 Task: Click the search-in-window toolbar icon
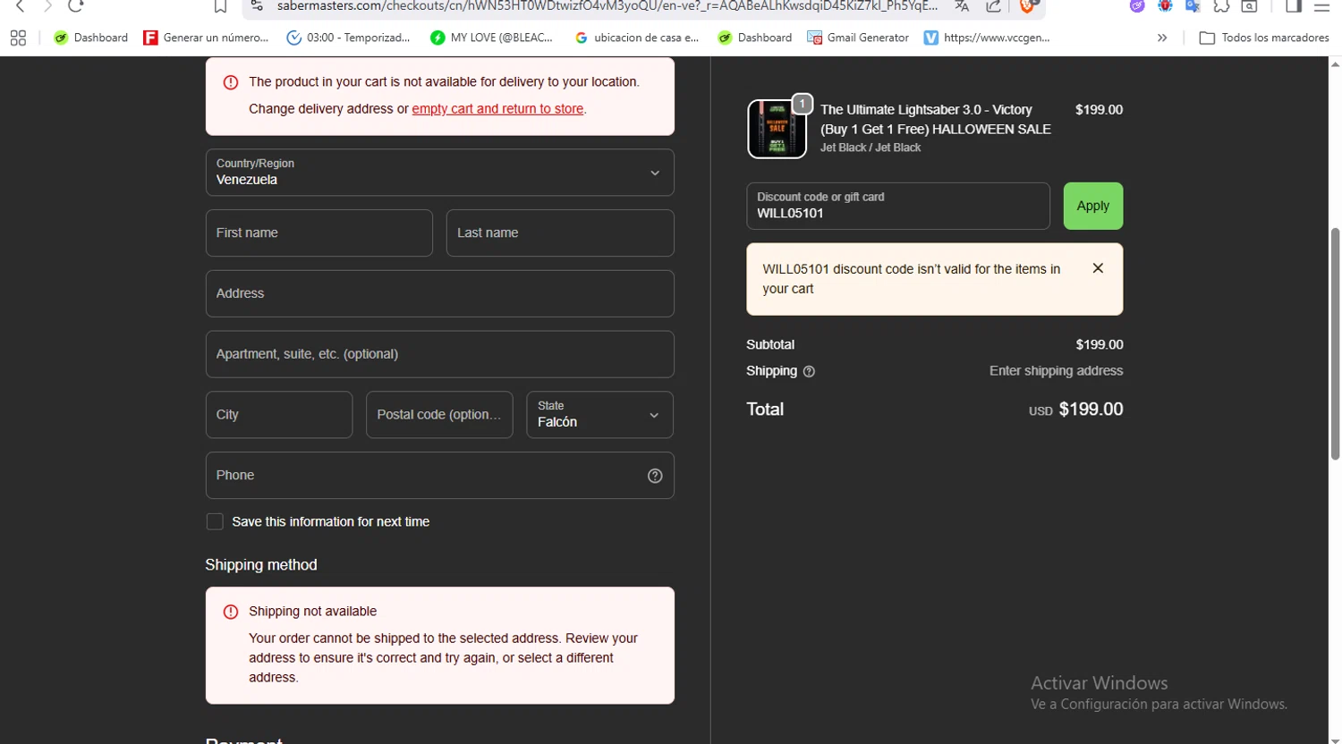click(x=1250, y=6)
